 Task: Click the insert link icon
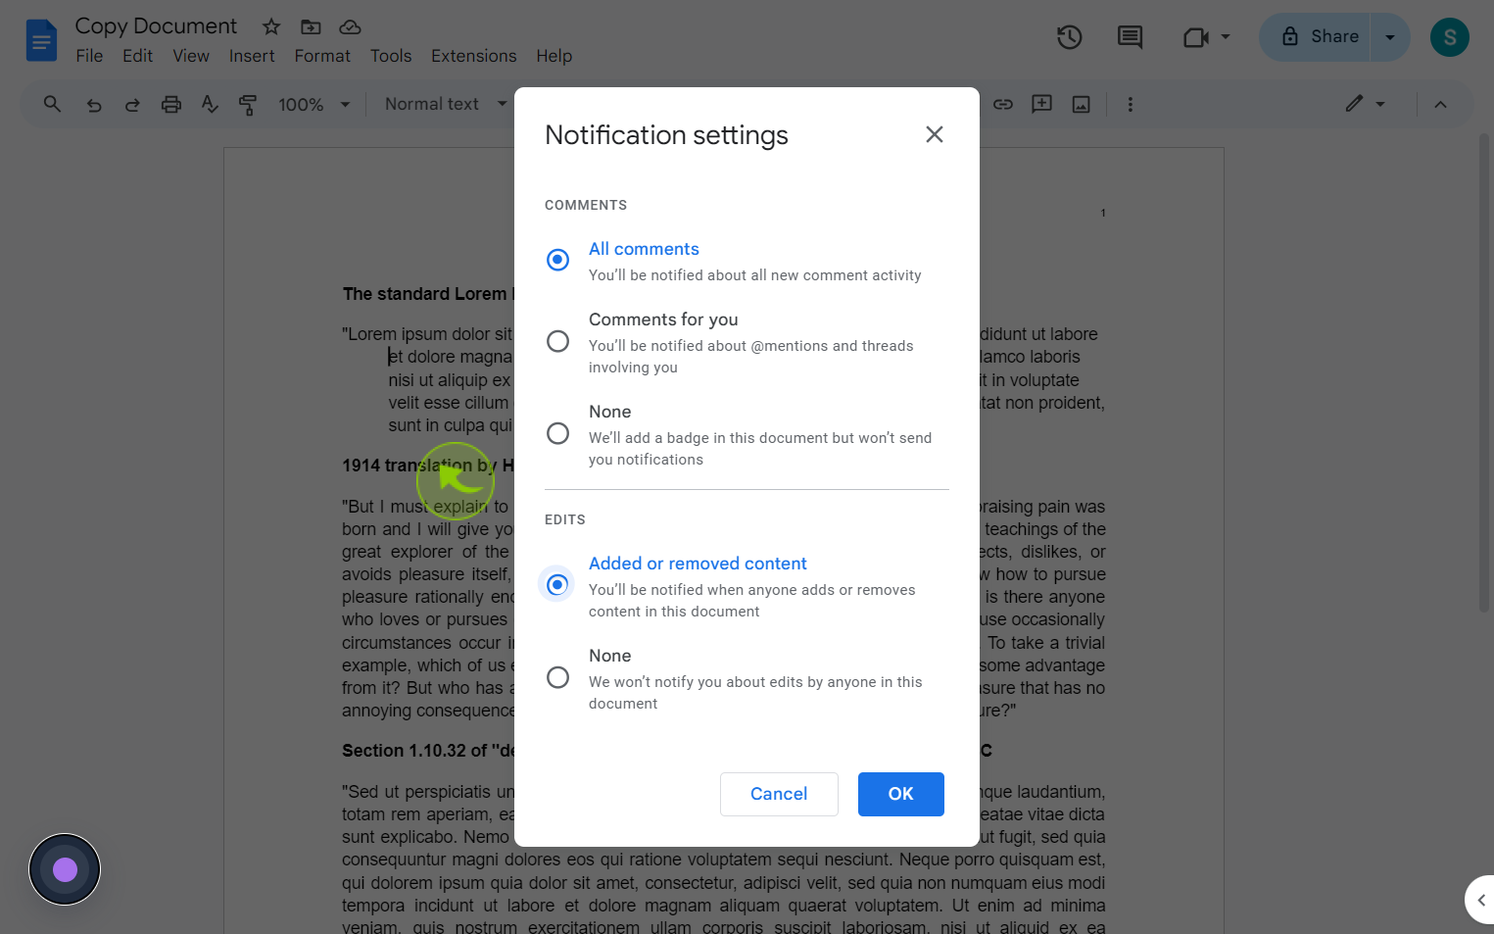[x=1003, y=104]
